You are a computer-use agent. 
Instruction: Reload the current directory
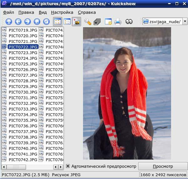46,22
